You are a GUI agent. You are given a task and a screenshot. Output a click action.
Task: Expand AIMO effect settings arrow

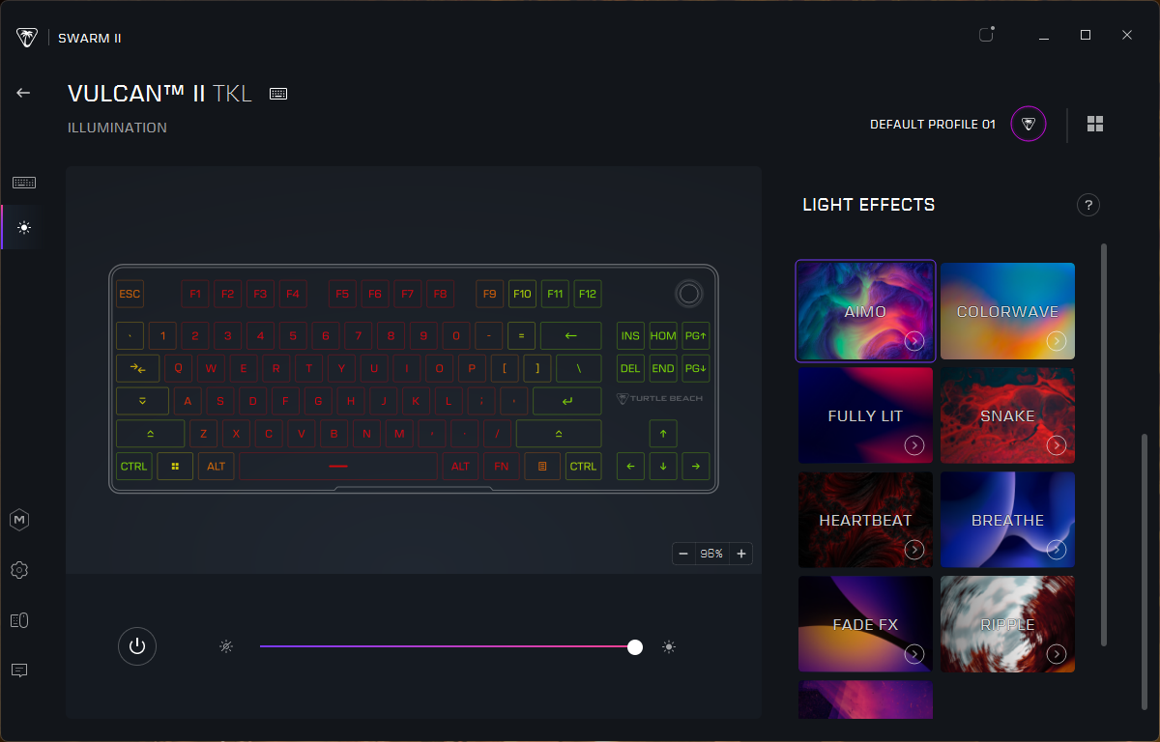coord(914,341)
